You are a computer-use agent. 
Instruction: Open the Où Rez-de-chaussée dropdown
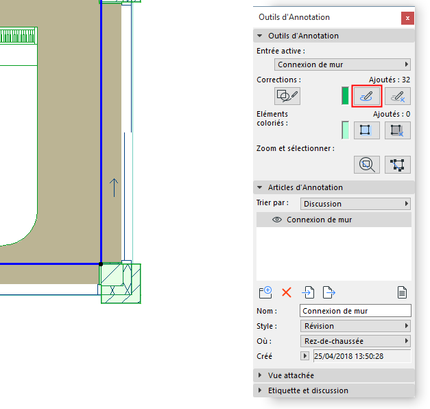(355, 341)
